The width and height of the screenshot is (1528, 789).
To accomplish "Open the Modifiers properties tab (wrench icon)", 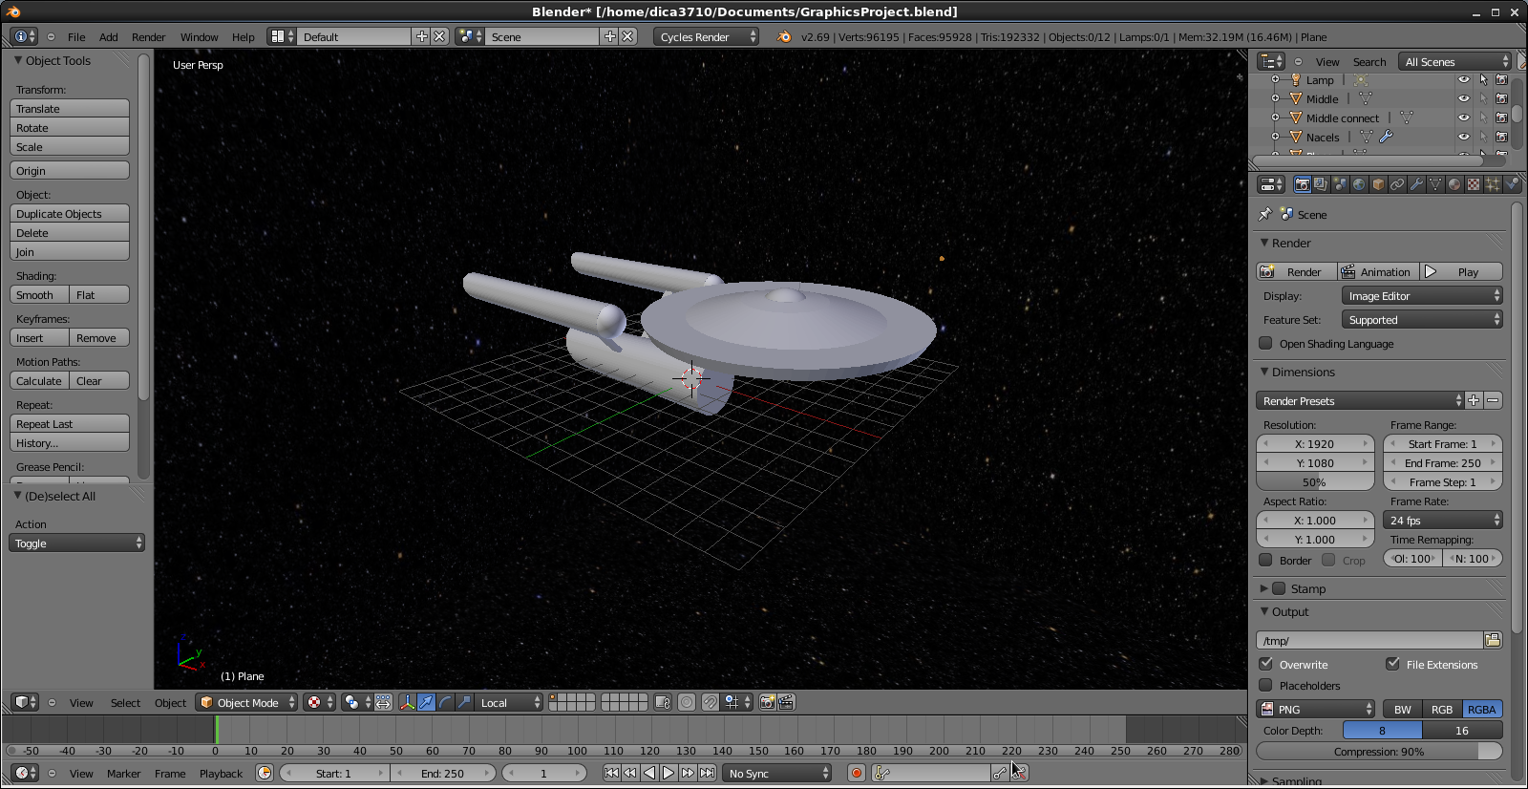I will pos(1416,184).
